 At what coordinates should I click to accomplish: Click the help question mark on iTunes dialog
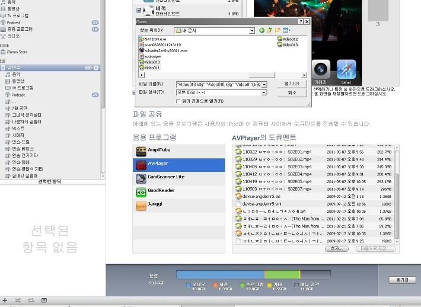pyautogui.click(x=301, y=21)
